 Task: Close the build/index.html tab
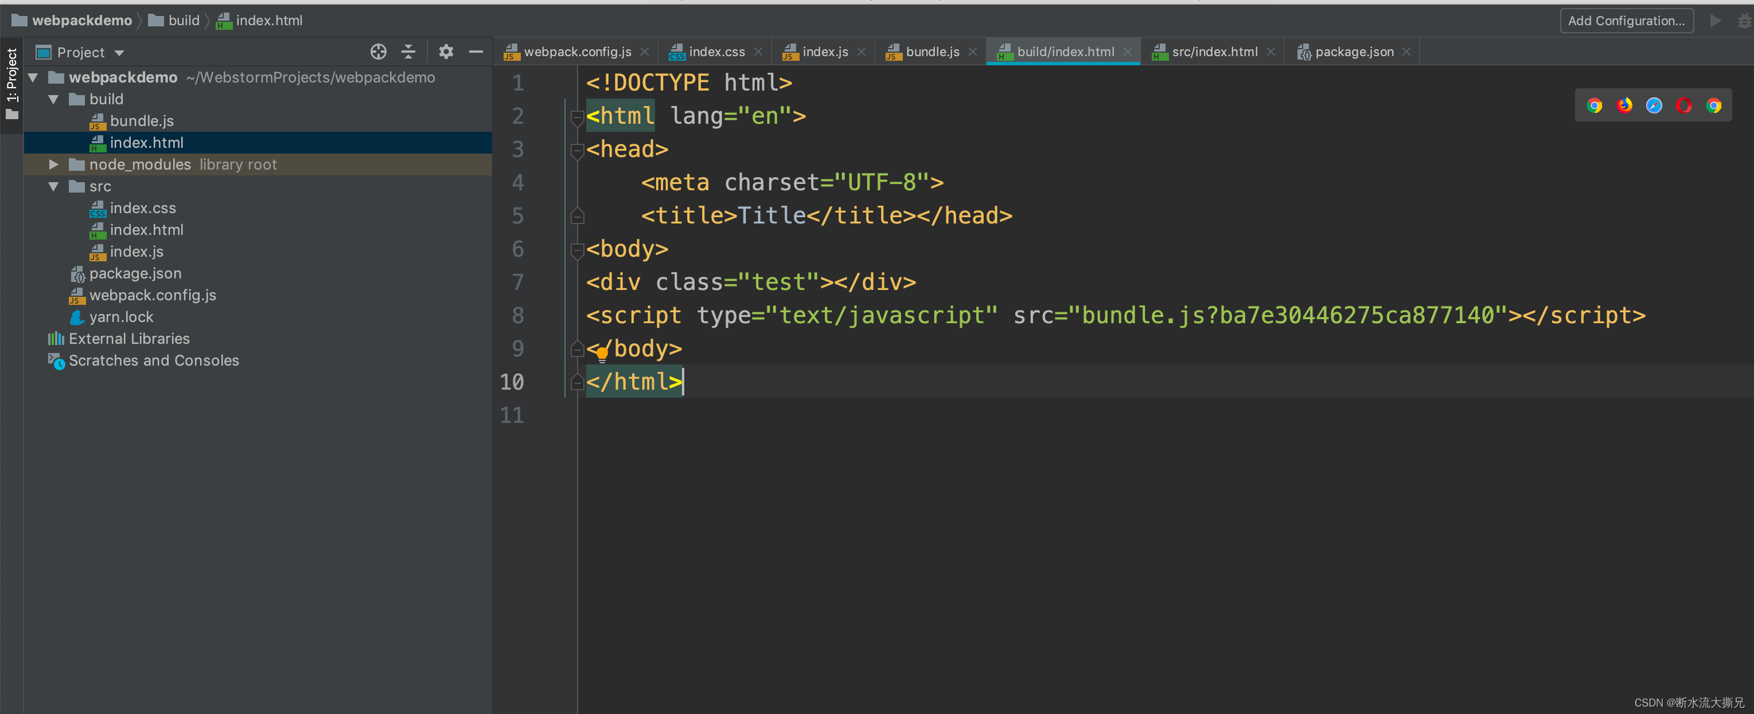[x=1128, y=52]
